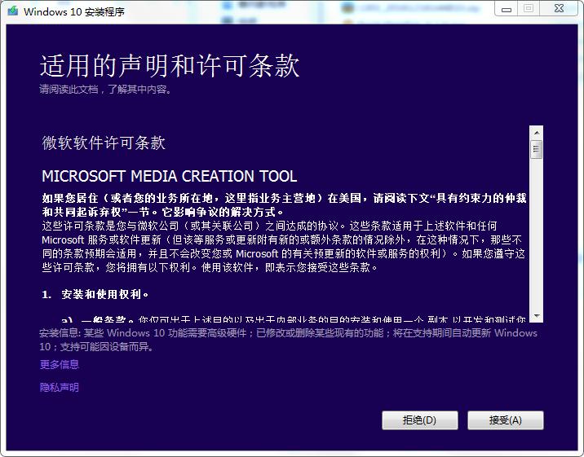Click the Windows 10 安装程序 window title text
The height and width of the screenshot is (457, 584).
[x=74, y=12]
